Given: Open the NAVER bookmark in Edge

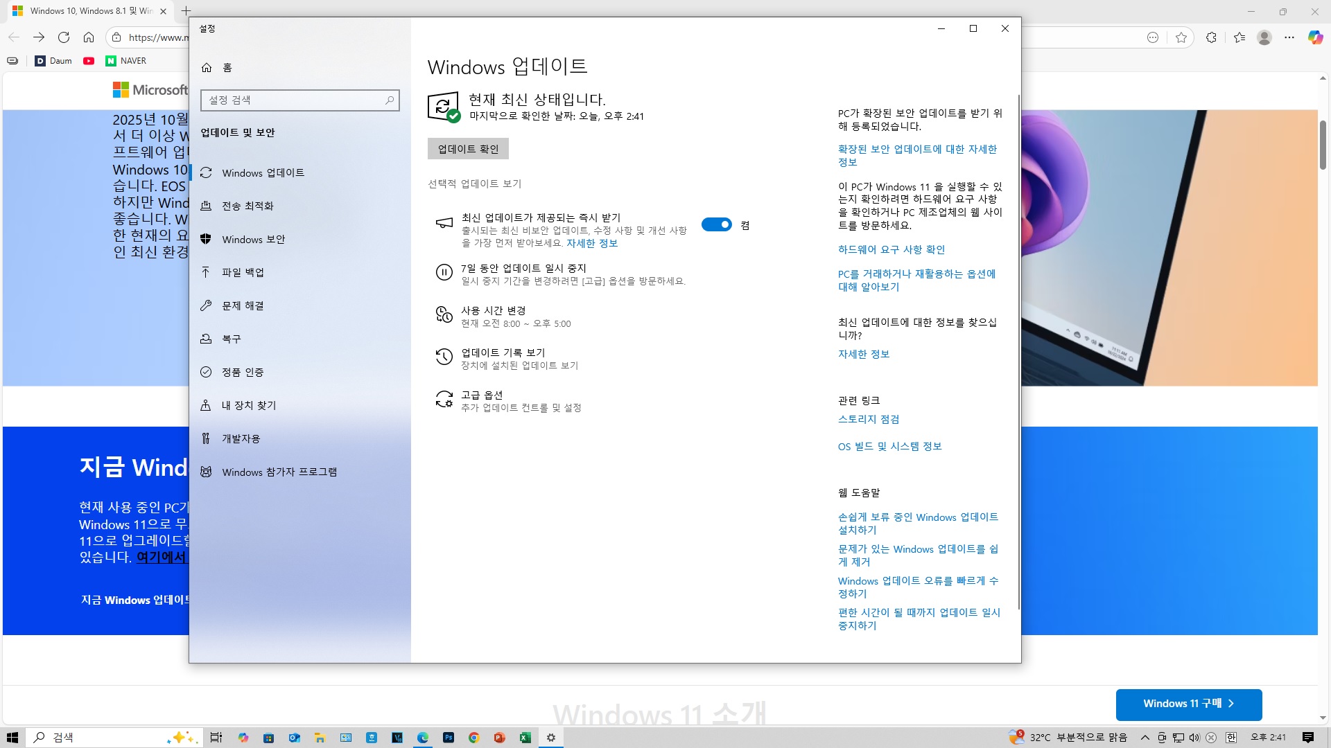Looking at the screenshot, I should tap(126, 61).
